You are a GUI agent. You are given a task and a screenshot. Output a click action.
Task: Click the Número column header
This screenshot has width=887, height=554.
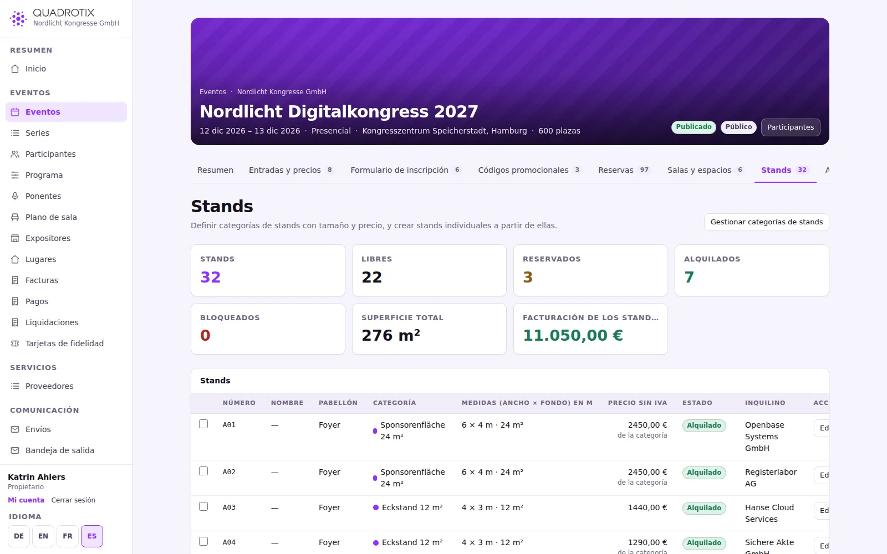tap(239, 403)
